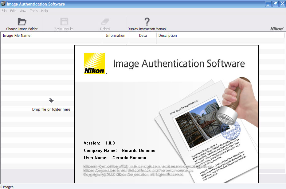Click the Save Results floppy disk icon

tap(64, 21)
